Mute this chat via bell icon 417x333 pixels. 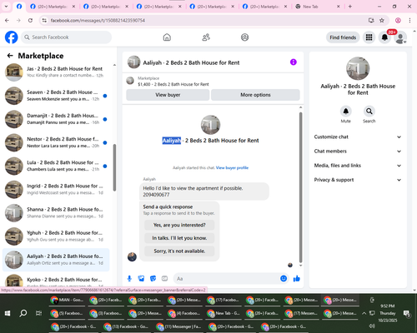[345, 112]
